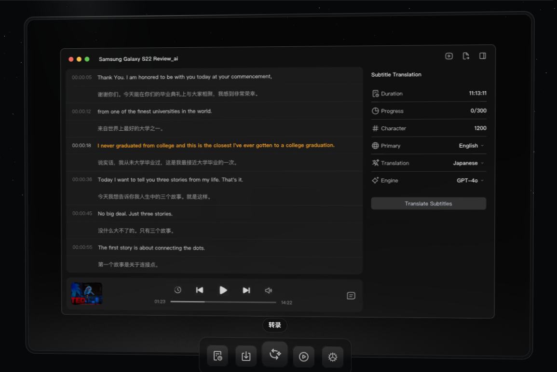Screen dimensions: 557x372
Task: Click the video preview icon in title bar
Action: [449, 56]
